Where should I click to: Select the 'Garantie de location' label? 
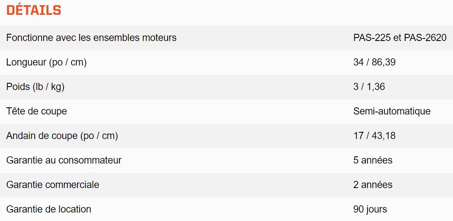pyautogui.click(x=49, y=210)
